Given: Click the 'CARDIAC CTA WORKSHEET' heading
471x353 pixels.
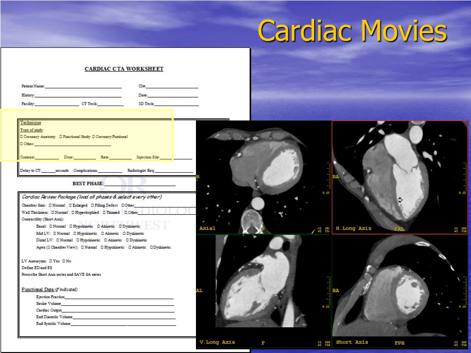Looking at the screenshot, I should coord(124,69).
